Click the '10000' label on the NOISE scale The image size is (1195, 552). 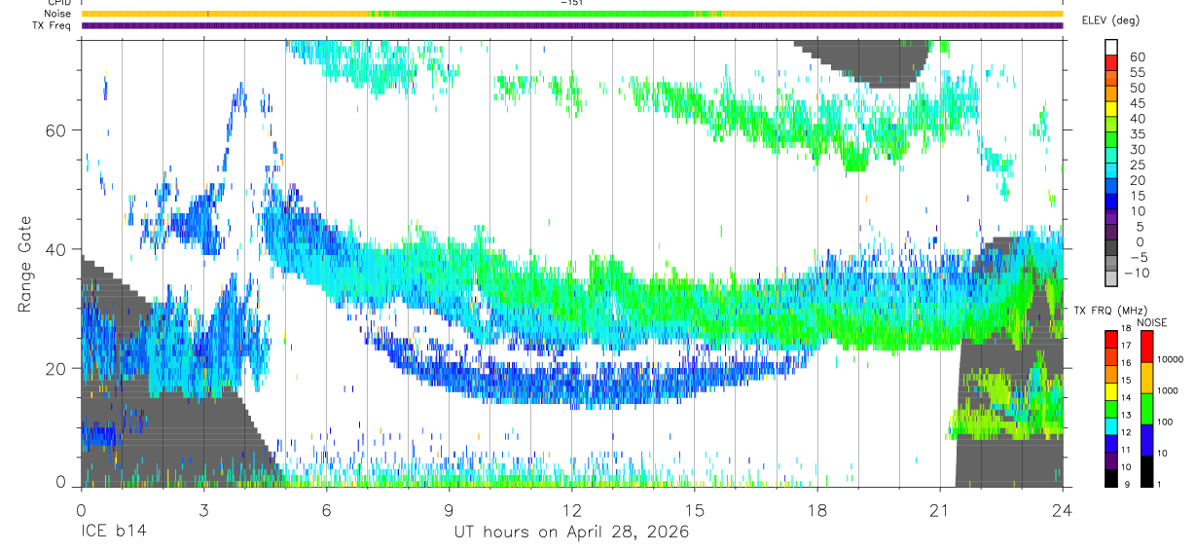tap(1169, 358)
